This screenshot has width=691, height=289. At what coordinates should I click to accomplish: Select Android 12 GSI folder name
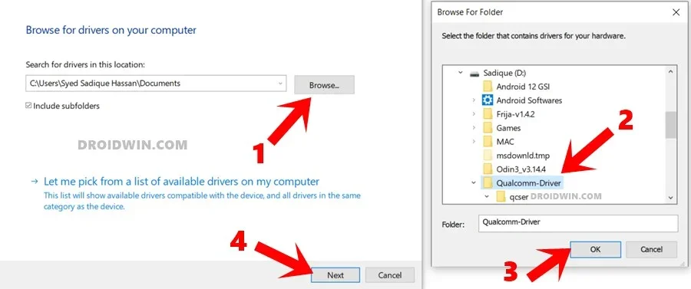click(523, 87)
